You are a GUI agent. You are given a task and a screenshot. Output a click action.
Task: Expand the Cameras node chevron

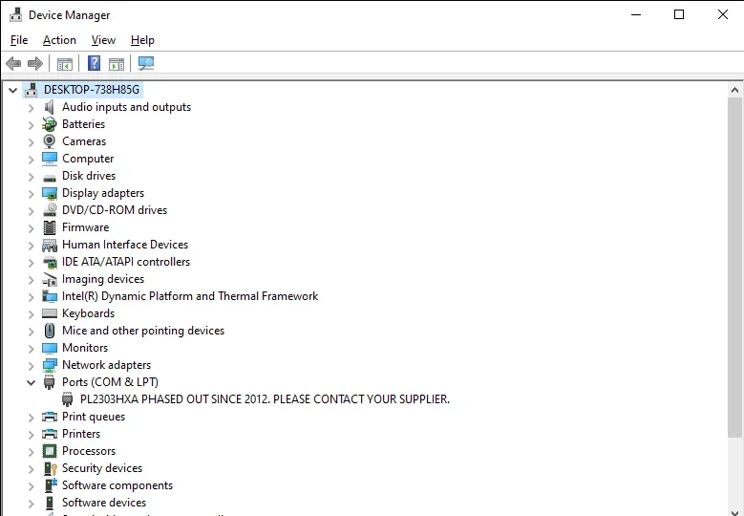click(x=31, y=142)
